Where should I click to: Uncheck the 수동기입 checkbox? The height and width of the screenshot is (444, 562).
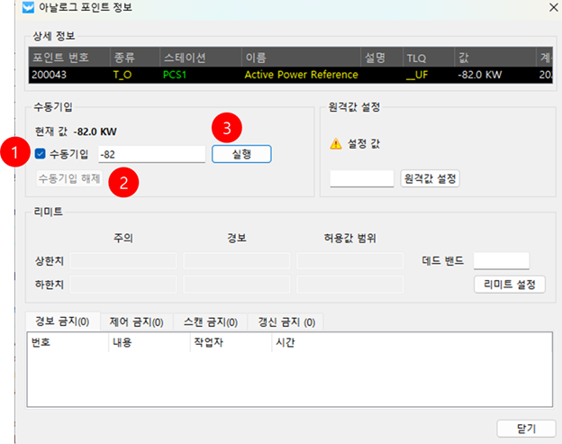pyautogui.click(x=41, y=154)
